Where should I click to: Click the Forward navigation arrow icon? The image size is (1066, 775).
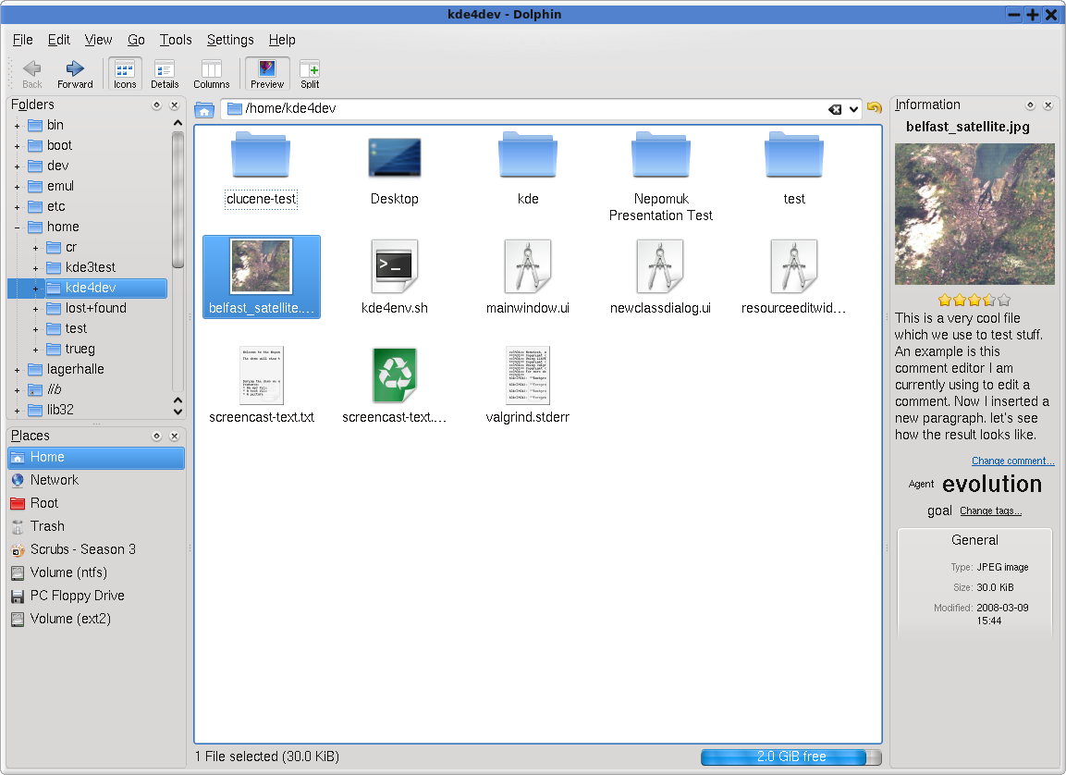point(75,68)
